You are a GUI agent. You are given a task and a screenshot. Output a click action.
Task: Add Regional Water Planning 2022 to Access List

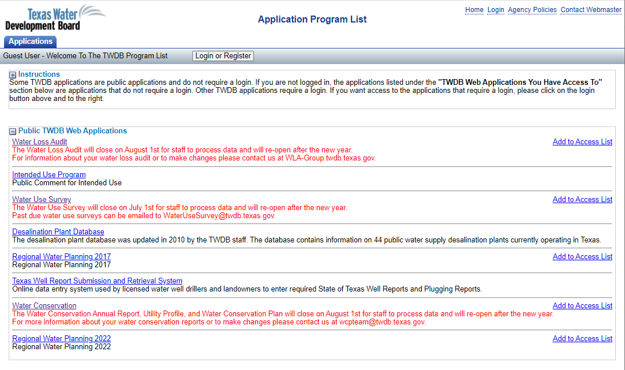click(x=582, y=338)
